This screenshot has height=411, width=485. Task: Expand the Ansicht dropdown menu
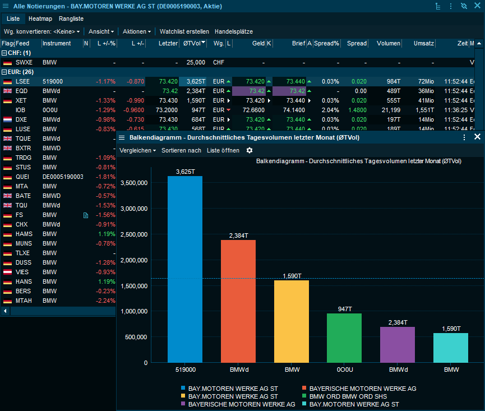click(101, 31)
